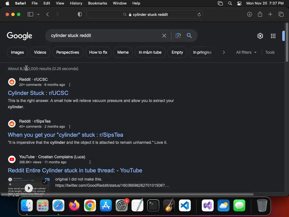This screenshot has height=217, width=289.
Task: Open Control Center in menu bar
Action: [239, 3]
